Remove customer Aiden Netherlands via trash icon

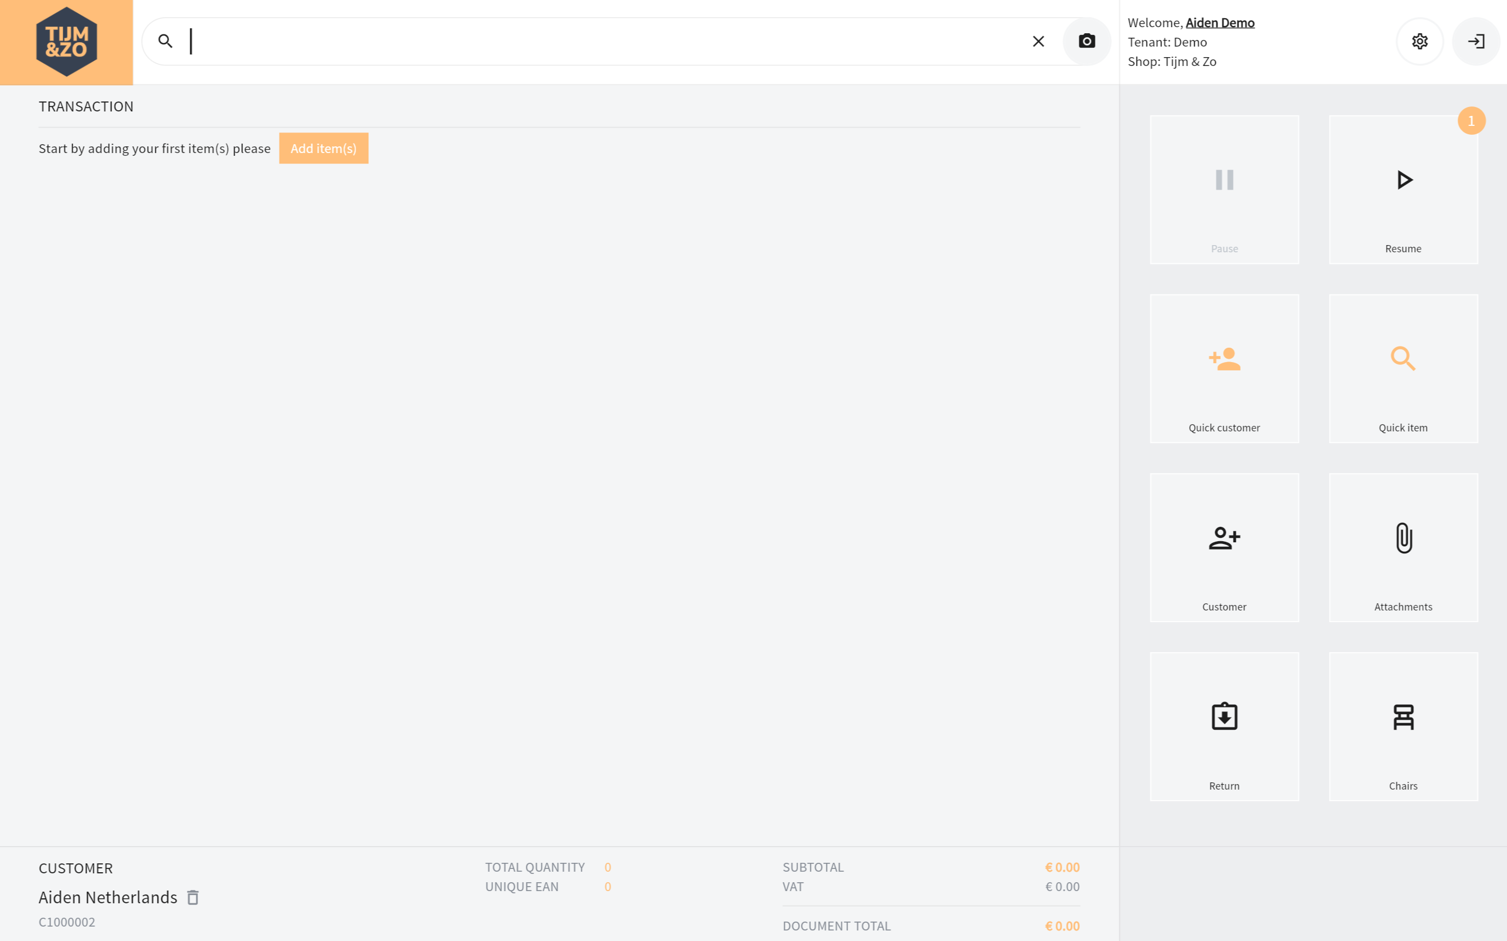(193, 897)
